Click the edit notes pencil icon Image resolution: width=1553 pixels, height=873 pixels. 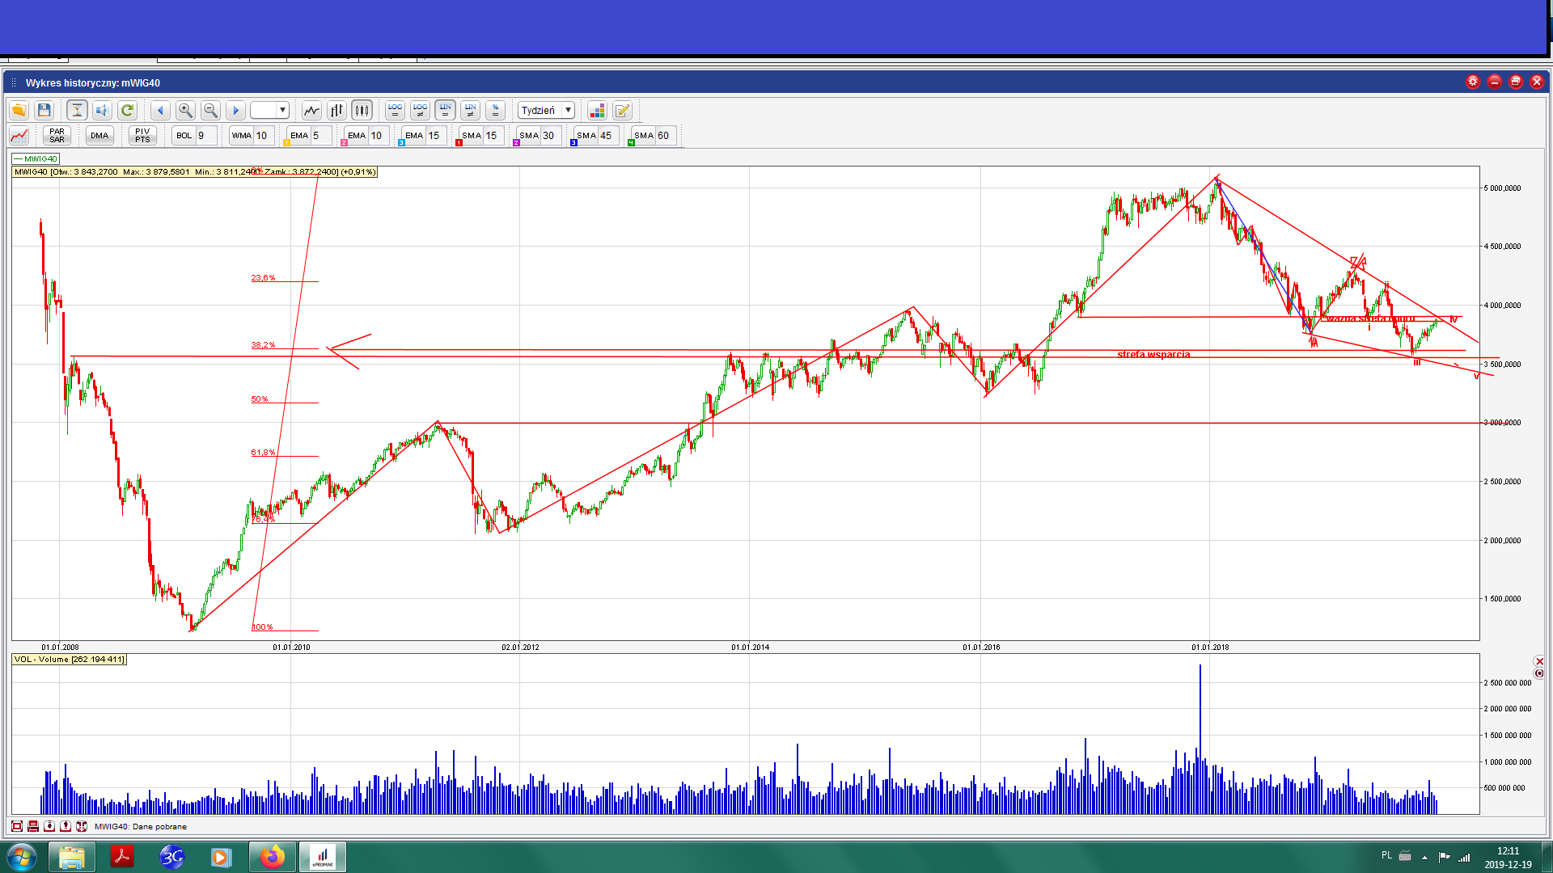622,110
